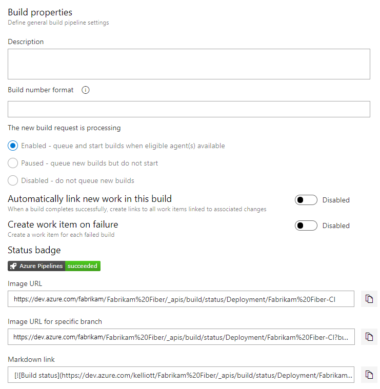Toggle Automatically link new work switch
This screenshot has width=380, height=389.
tap(306, 200)
